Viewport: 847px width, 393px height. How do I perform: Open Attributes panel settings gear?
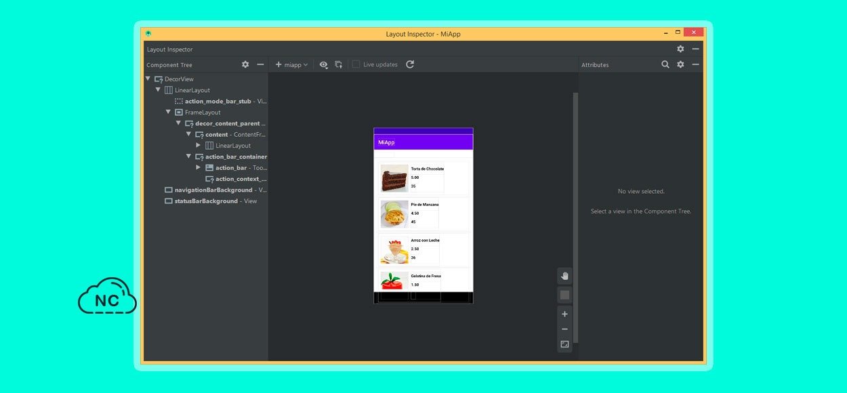tap(680, 64)
